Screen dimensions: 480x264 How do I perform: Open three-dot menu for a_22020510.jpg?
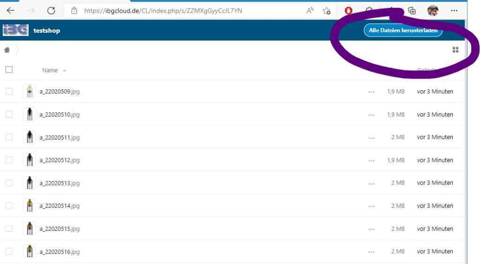pos(372,115)
